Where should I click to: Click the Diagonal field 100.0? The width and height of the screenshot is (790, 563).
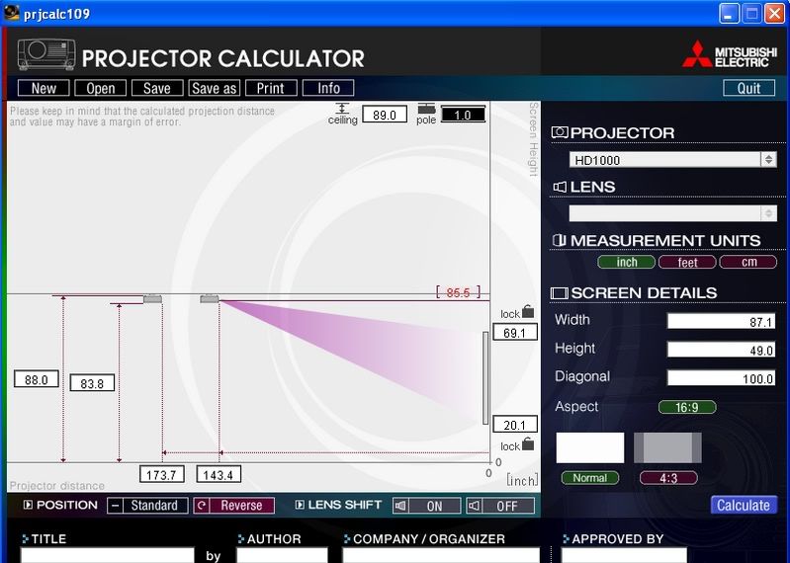click(x=721, y=378)
